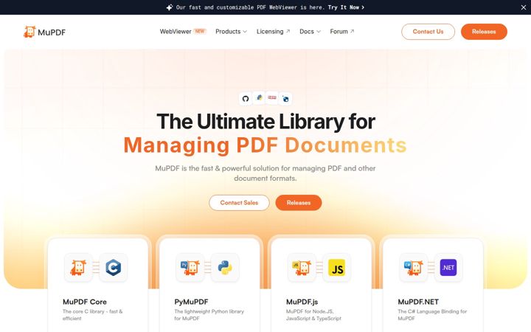Viewport: 531px width, 332px height.
Task: Click the 'Managing PDF Documents' headline
Action: (x=265, y=145)
